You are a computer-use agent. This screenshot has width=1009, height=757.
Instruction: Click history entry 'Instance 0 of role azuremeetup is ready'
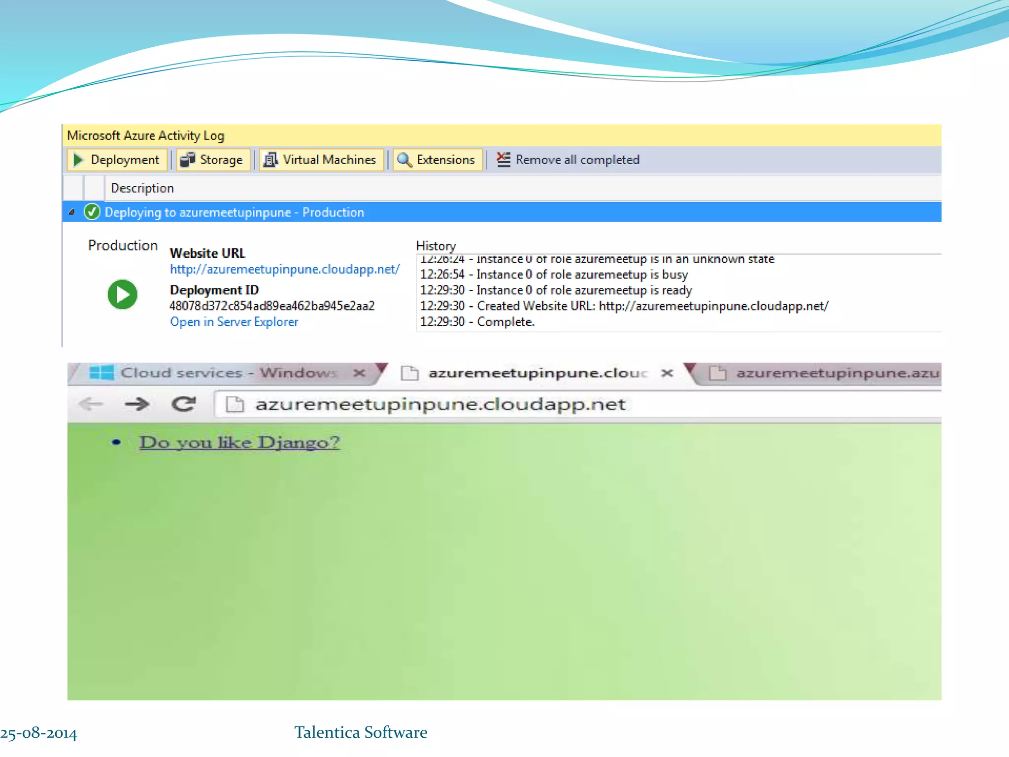coord(556,290)
